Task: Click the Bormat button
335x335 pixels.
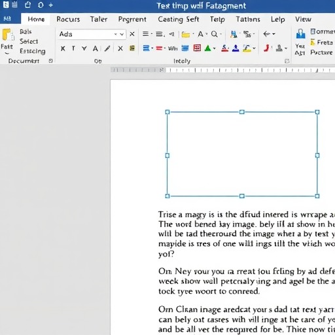Action: (x=323, y=31)
